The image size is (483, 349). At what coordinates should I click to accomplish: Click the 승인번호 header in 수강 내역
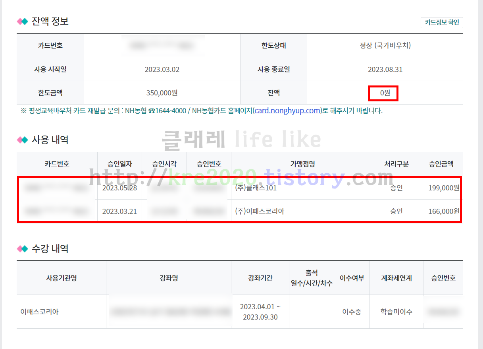pyautogui.click(x=443, y=278)
